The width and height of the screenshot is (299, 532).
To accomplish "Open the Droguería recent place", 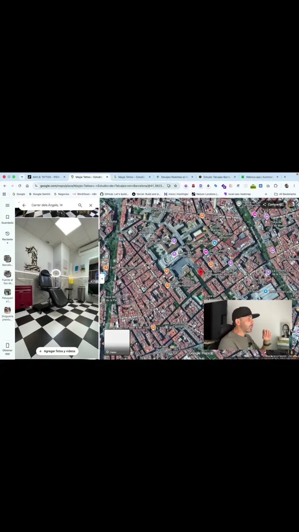I will [x=7, y=314].
